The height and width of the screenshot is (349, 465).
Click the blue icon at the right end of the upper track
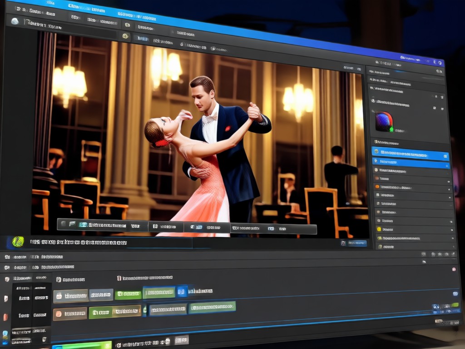point(455,294)
